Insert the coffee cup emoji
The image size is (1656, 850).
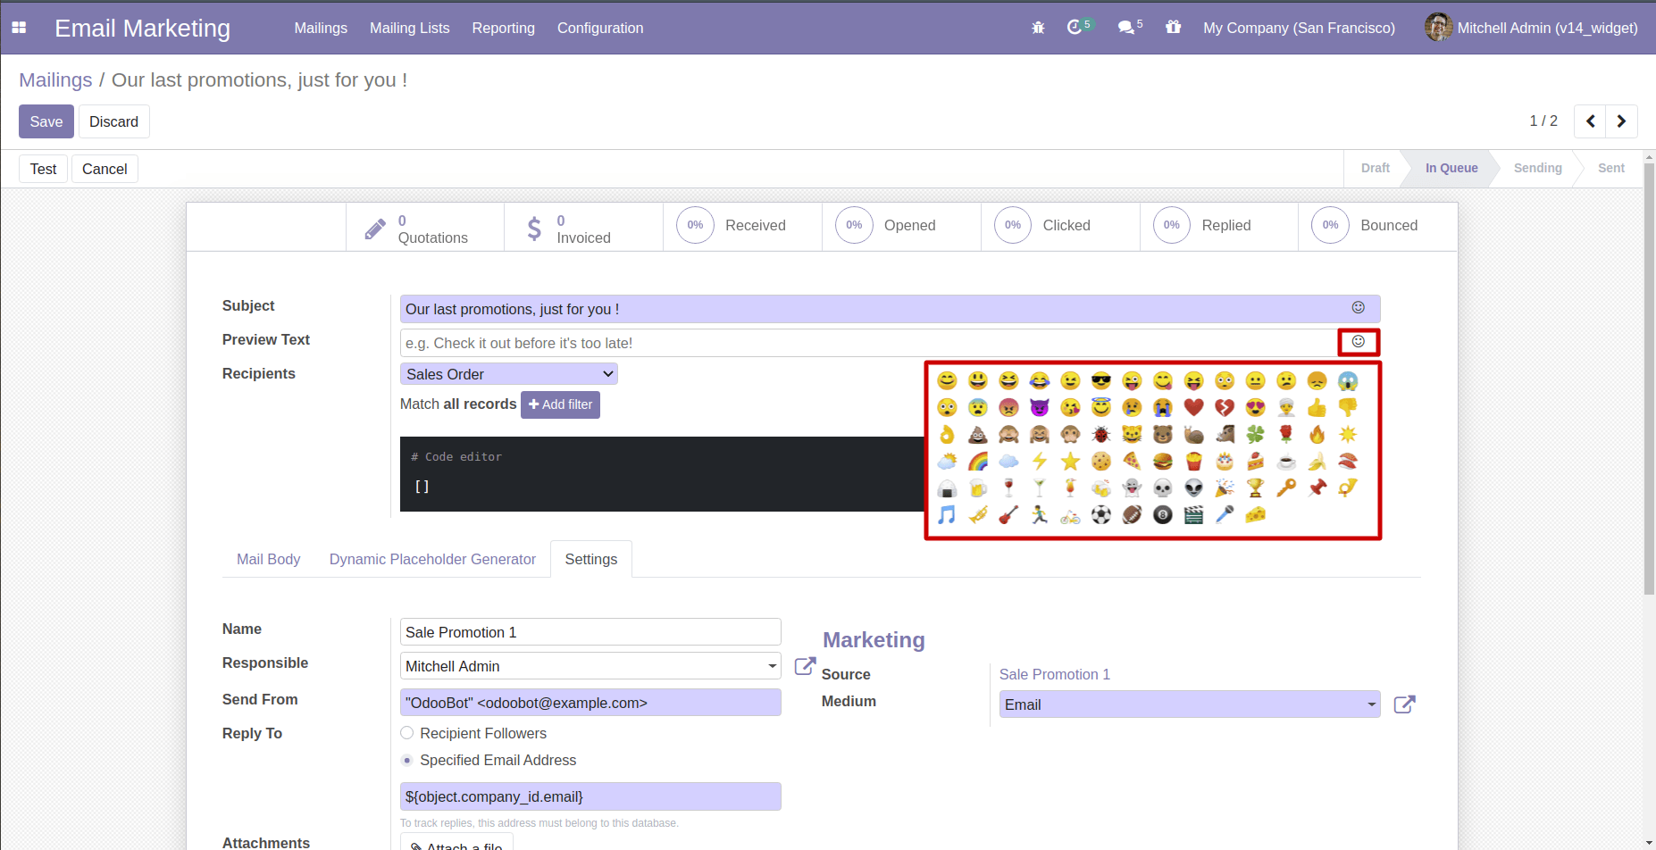1286,462
